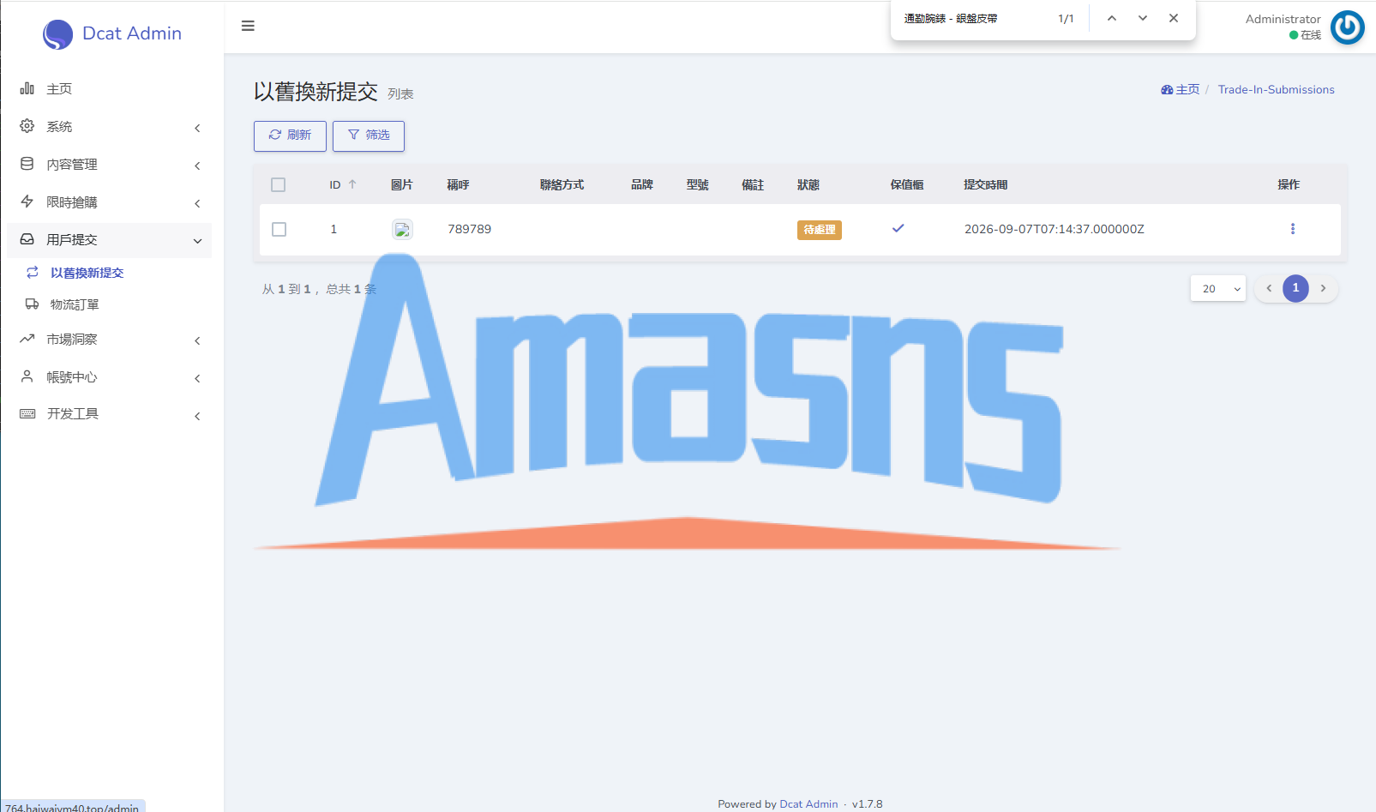Screen dimensions: 1376x812
Task: Click pagination page 1 button
Action: (1295, 288)
